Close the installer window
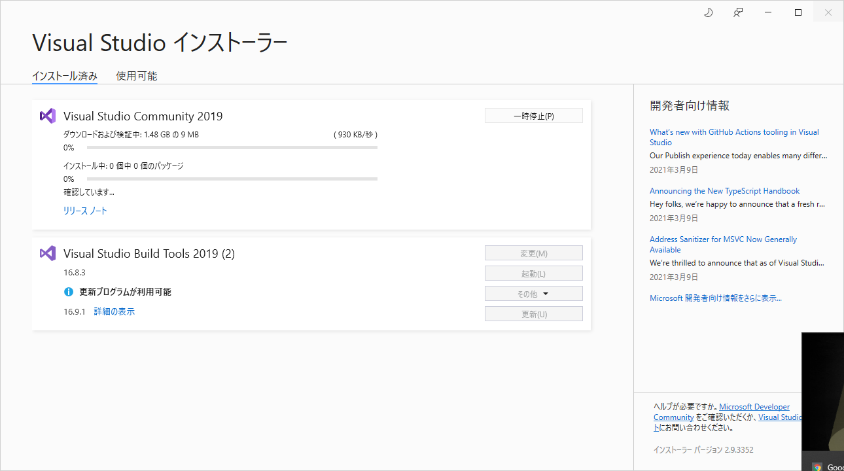Viewport: 844px width, 471px height. 828,12
